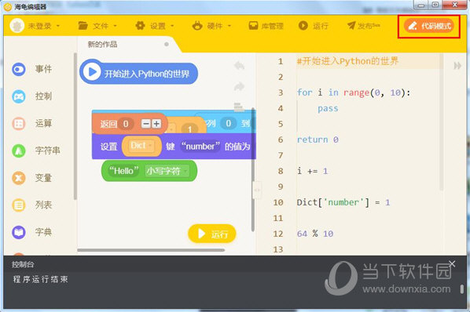470x312 pixels.
Task: Collapse code panel with double-arrow icon
Action: click(x=457, y=65)
